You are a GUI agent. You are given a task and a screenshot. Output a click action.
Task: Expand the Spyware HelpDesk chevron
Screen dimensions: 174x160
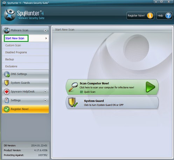tap(45, 92)
